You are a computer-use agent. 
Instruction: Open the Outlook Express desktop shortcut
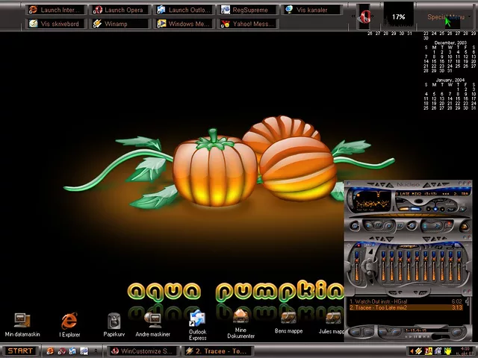point(197,320)
